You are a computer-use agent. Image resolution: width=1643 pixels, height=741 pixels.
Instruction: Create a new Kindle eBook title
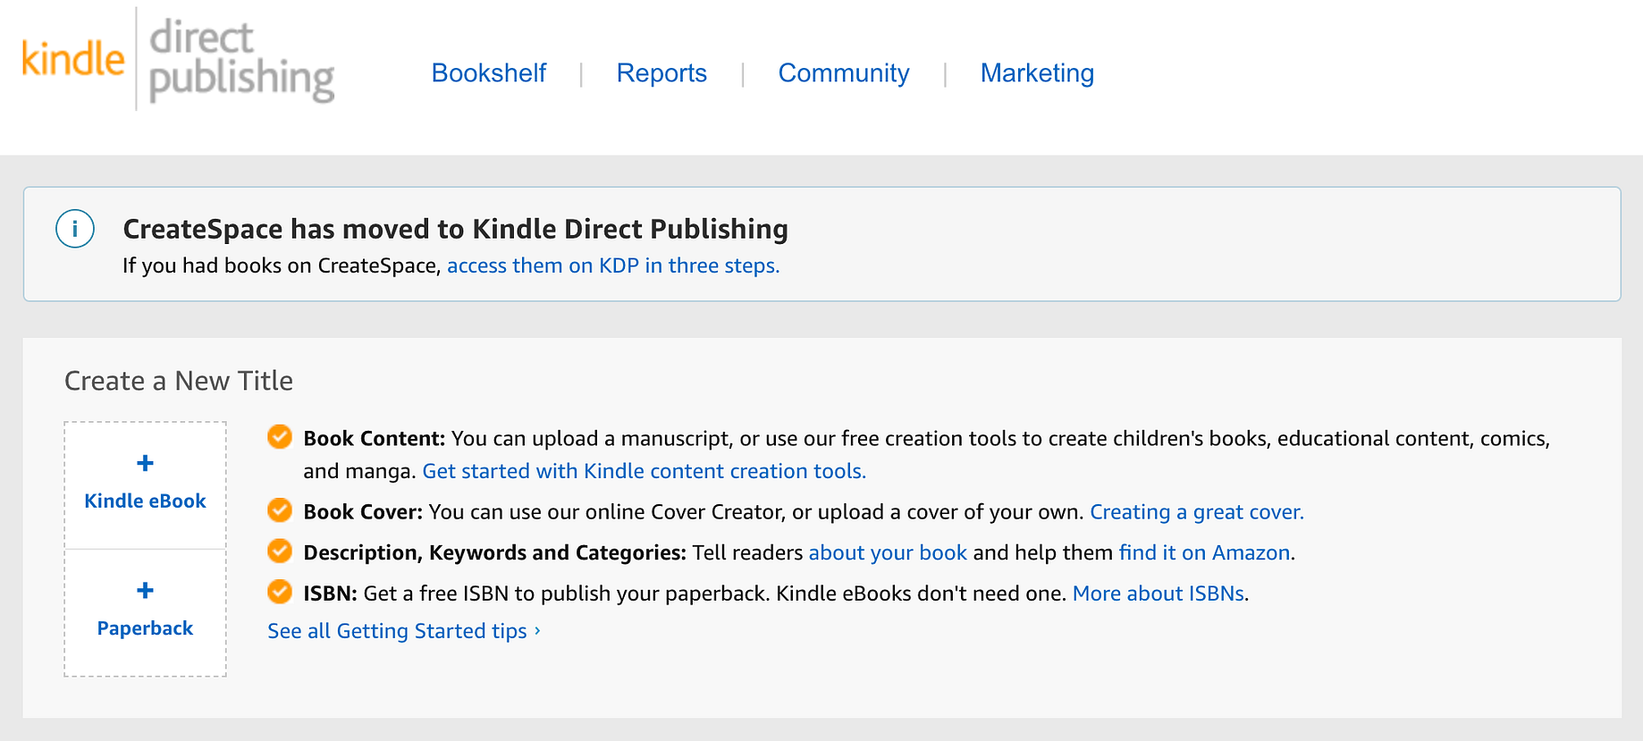pyautogui.click(x=145, y=485)
